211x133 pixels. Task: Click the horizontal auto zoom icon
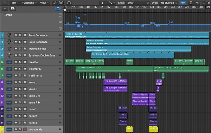tap(197, 3)
